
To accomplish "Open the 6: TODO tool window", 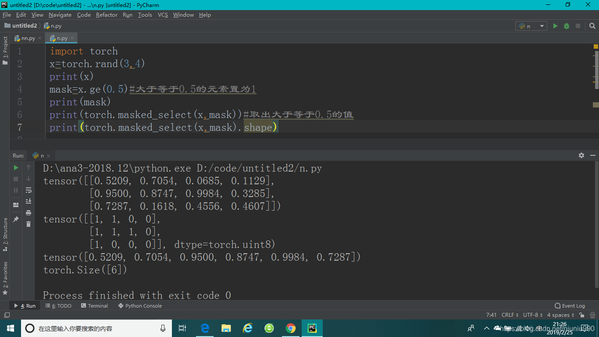I will (x=58, y=306).
